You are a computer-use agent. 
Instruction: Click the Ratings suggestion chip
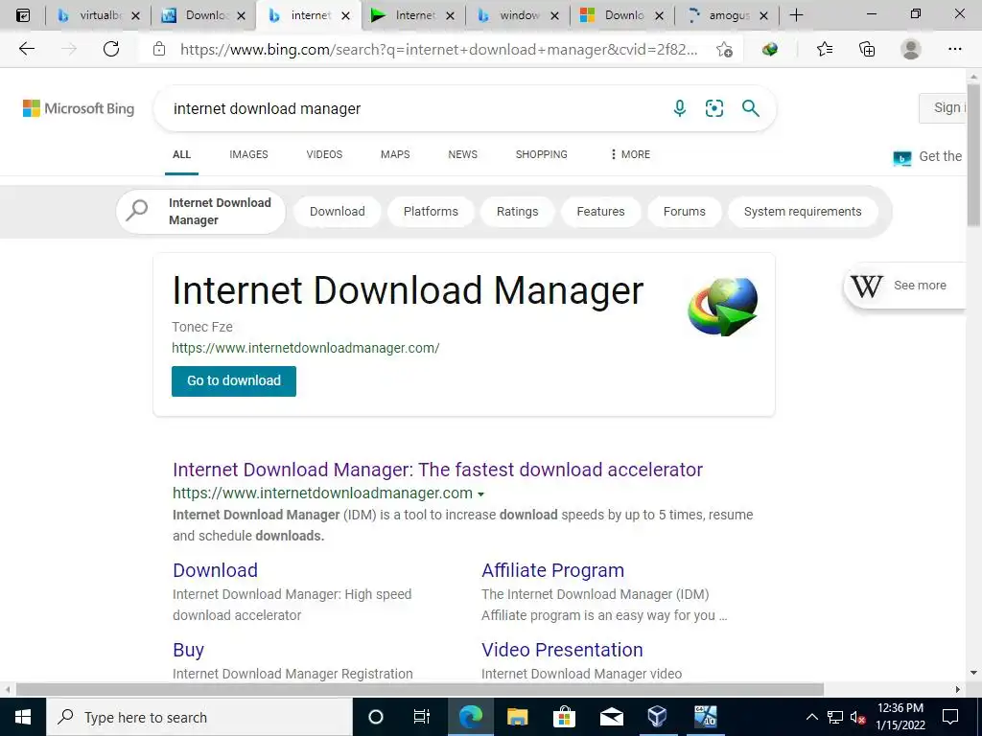pos(517,212)
